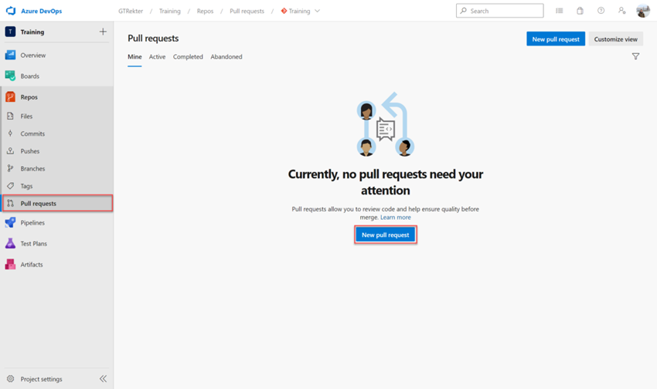Screen dimensions: 657x389
Task: Switch to the Active tab
Action: tap(157, 57)
